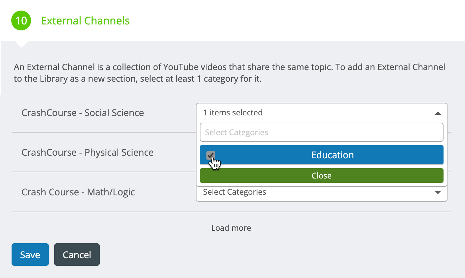Expand Math/Logic Select Categories dropdown arrow
The height and width of the screenshot is (278, 465).
[438, 192]
